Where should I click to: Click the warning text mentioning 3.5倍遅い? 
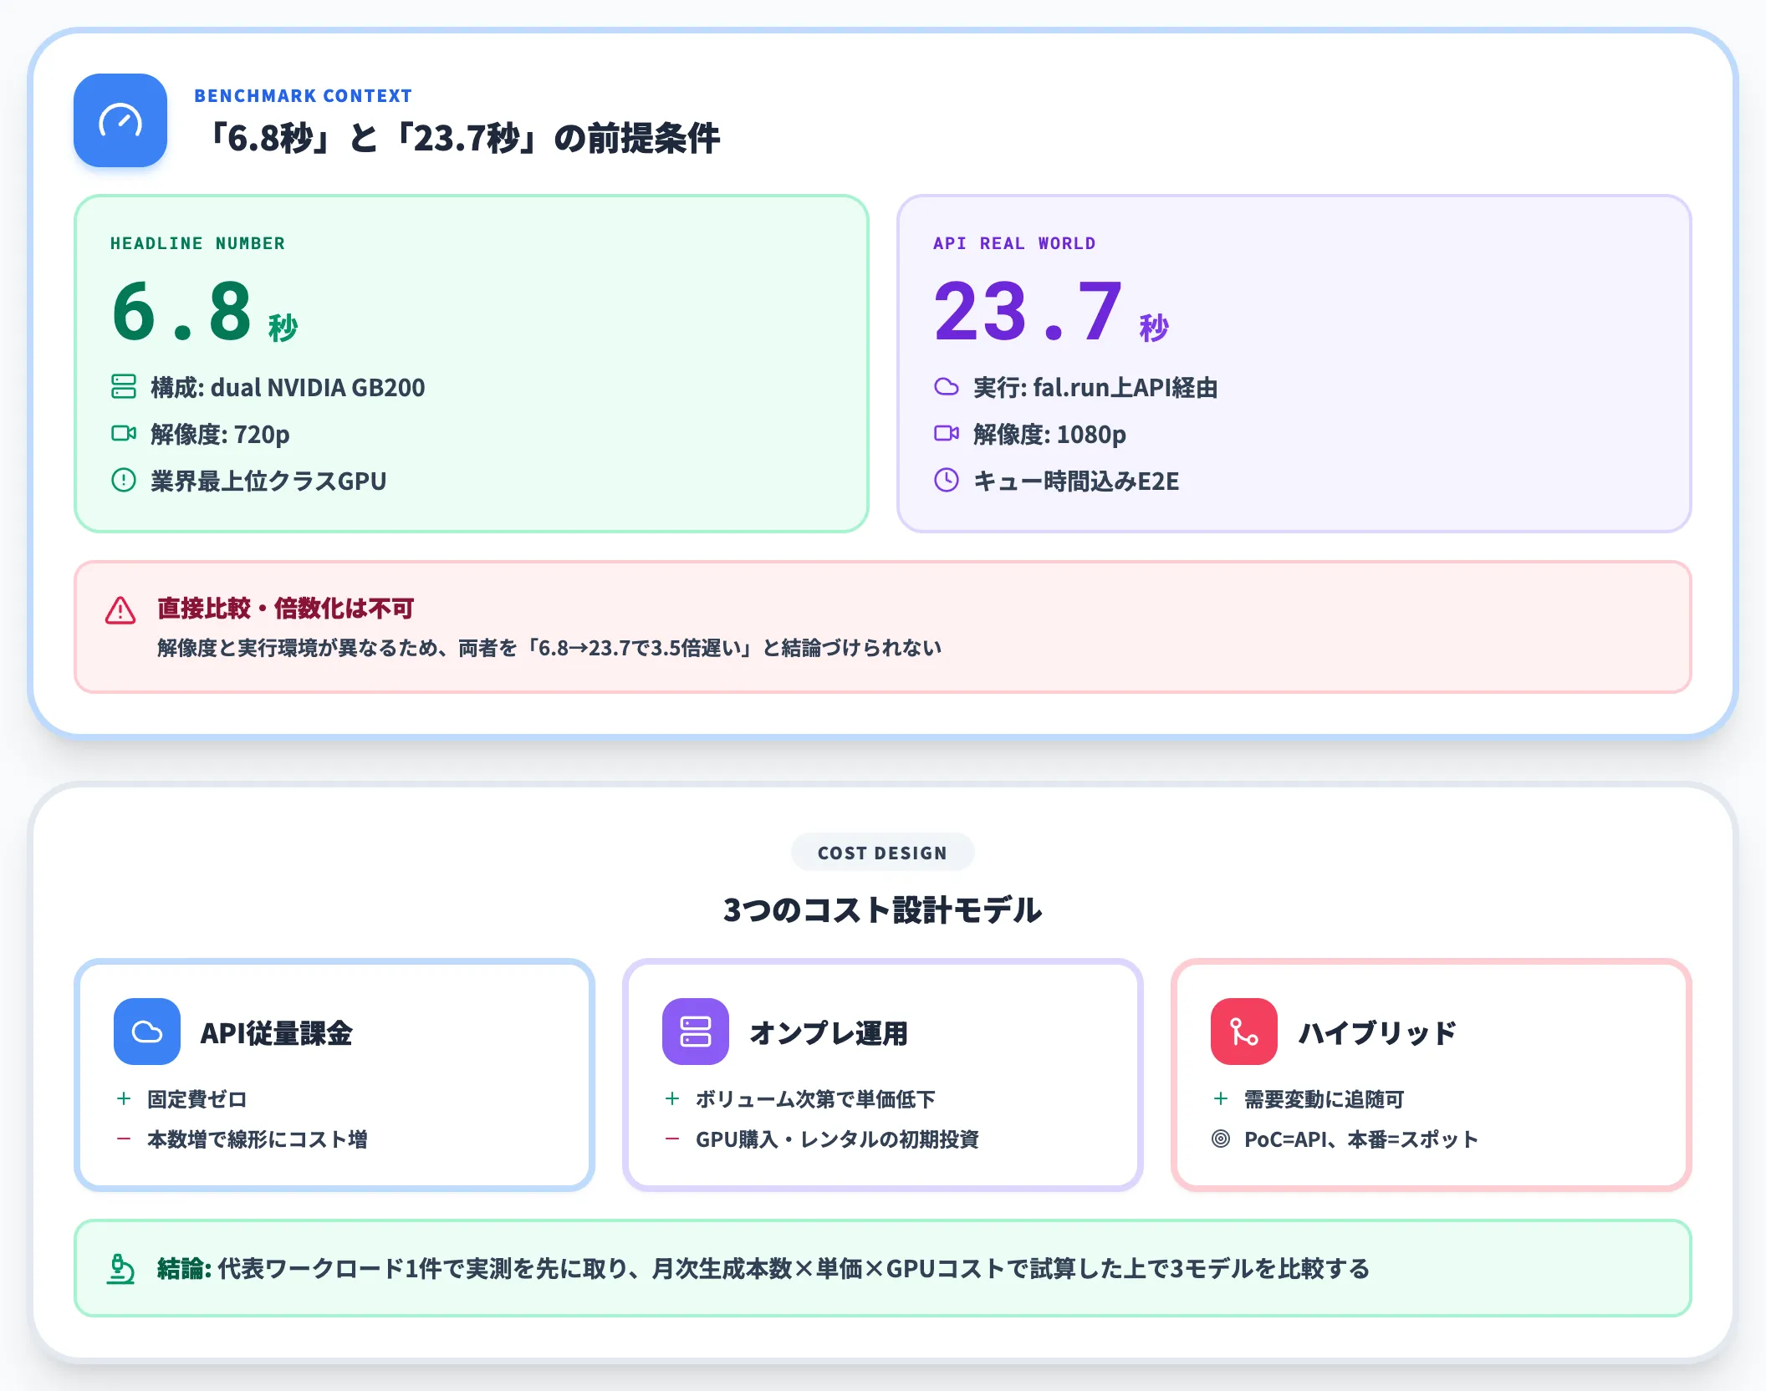[x=549, y=648]
